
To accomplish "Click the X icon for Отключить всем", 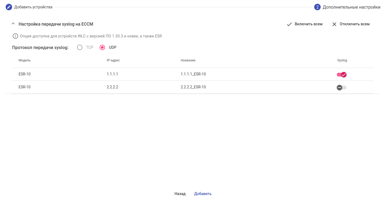I will point(334,24).
